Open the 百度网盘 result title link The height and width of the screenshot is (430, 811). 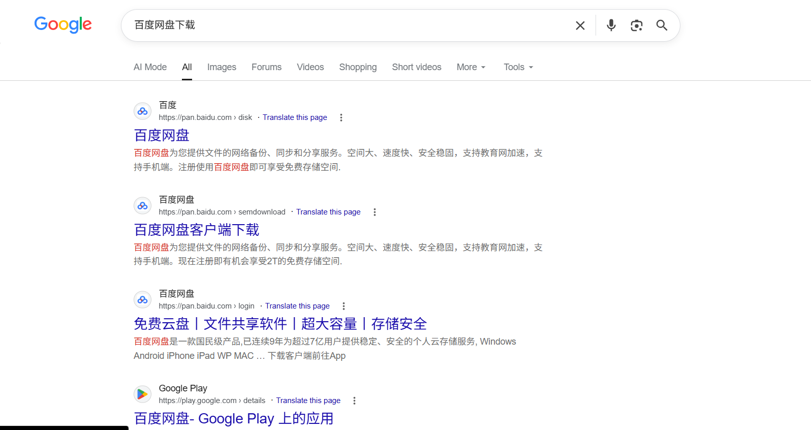(162, 135)
